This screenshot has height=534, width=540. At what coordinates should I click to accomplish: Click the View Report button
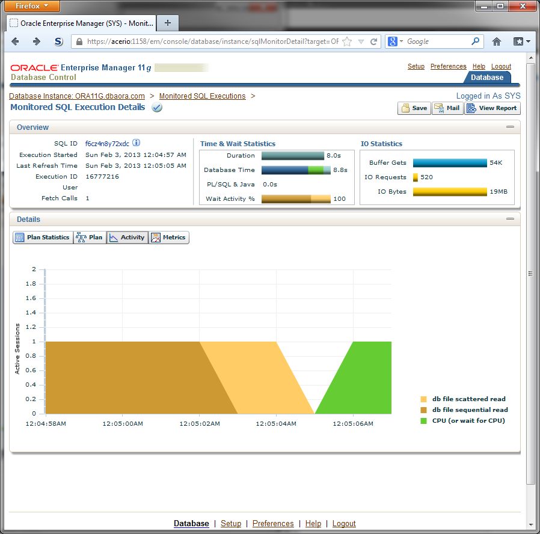point(492,108)
